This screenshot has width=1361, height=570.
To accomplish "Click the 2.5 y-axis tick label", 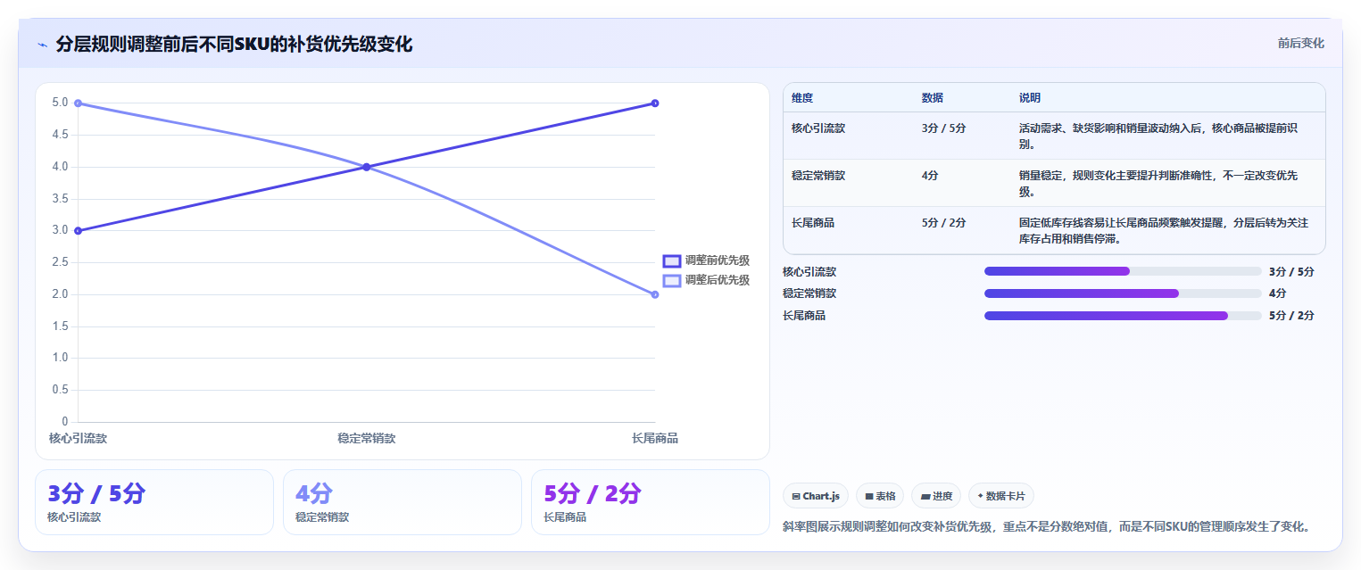I will tap(60, 262).
